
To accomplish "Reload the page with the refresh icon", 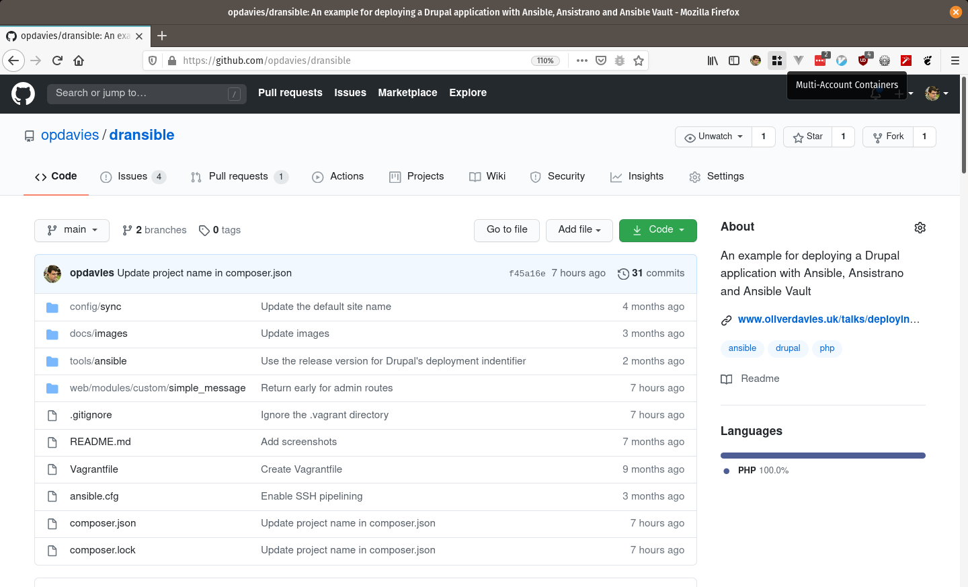I will click(x=57, y=61).
